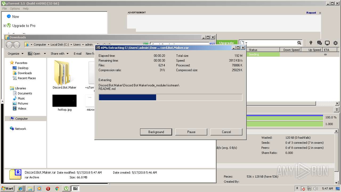The image size is (341, 192).
Task: Click Libraries header in sidebar
Action: coord(21,88)
